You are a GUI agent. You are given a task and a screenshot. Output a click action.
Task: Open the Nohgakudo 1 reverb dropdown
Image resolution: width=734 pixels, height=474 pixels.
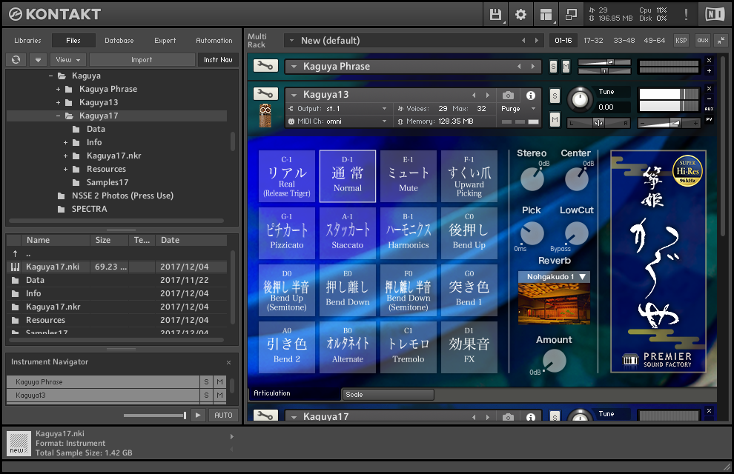click(555, 277)
